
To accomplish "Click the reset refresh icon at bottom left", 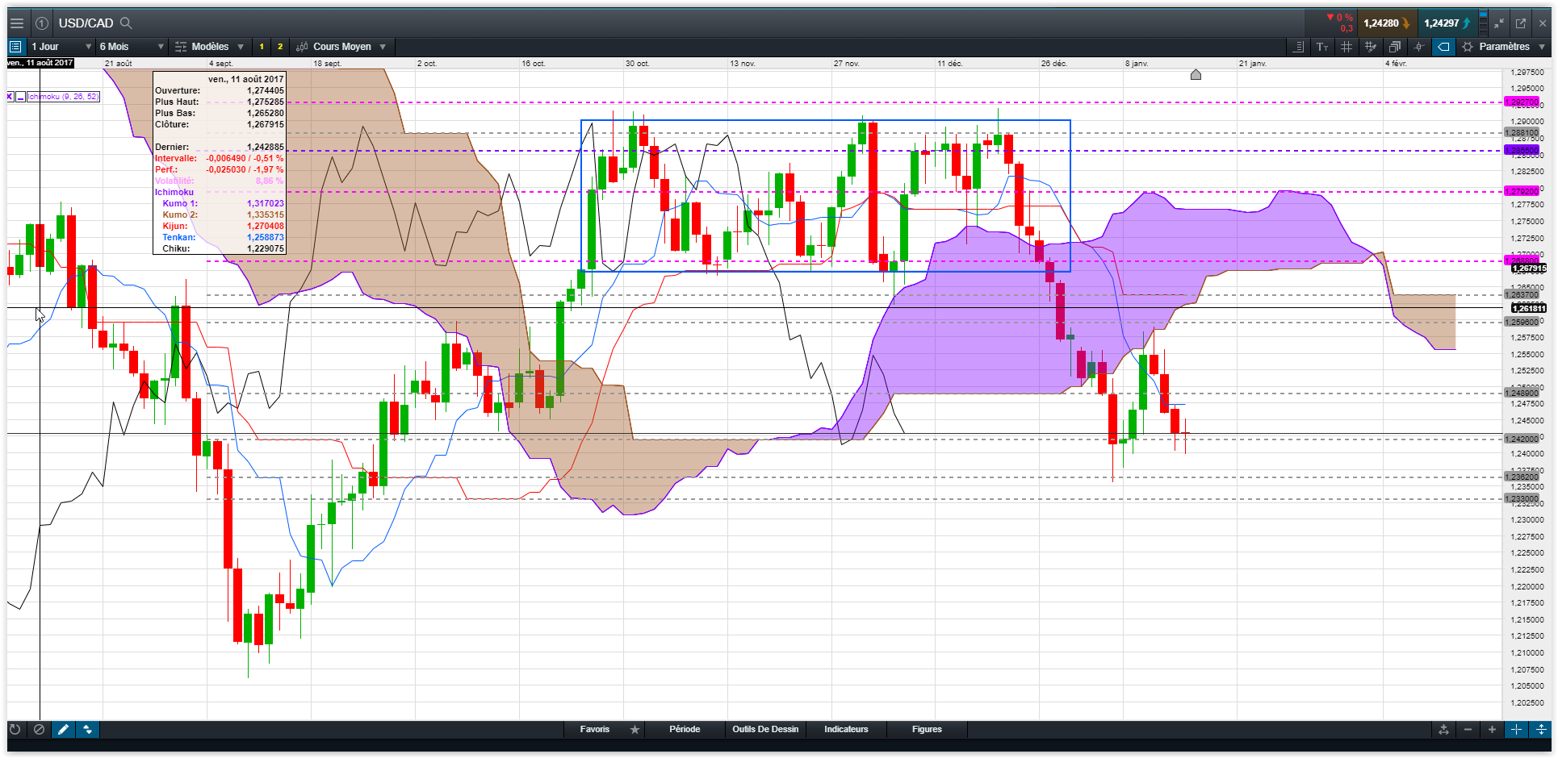I will click(x=15, y=730).
